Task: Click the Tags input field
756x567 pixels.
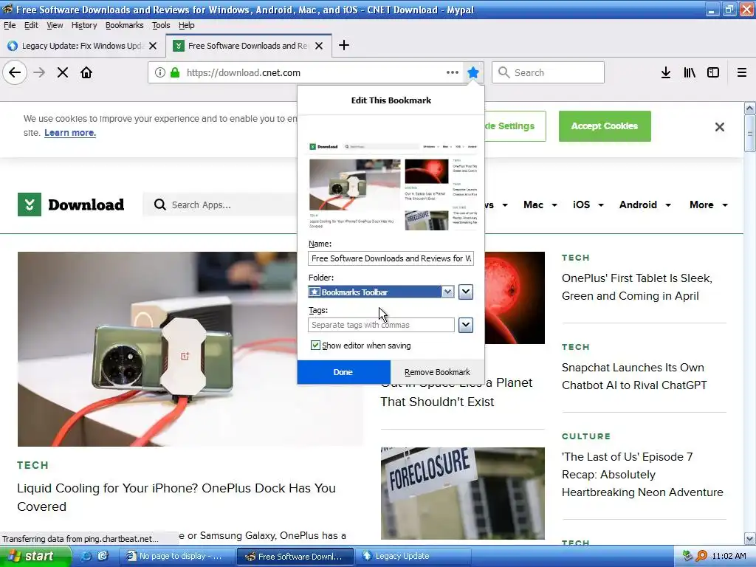Action: [x=382, y=325]
